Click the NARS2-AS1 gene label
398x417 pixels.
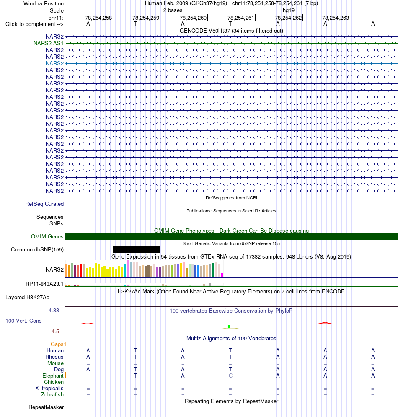[x=48, y=43]
